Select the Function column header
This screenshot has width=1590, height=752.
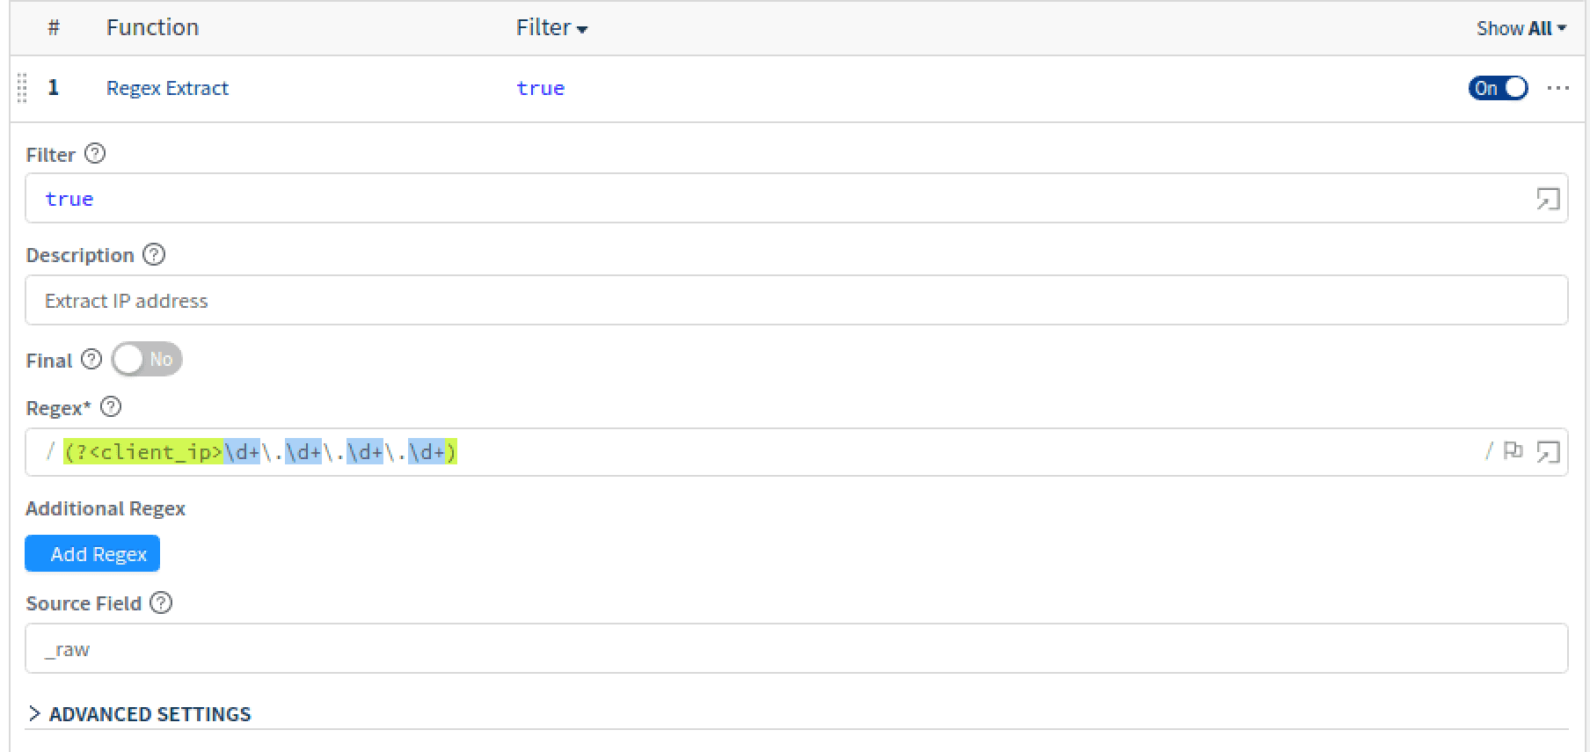pos(152,27)
